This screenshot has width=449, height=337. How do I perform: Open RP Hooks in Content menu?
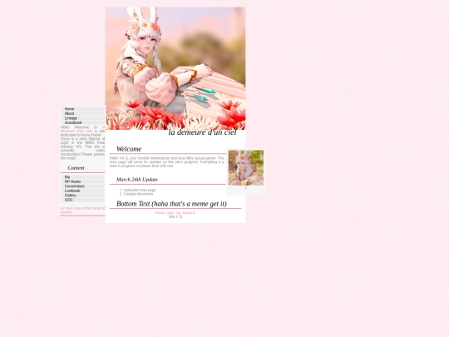[x=83, y=181]
